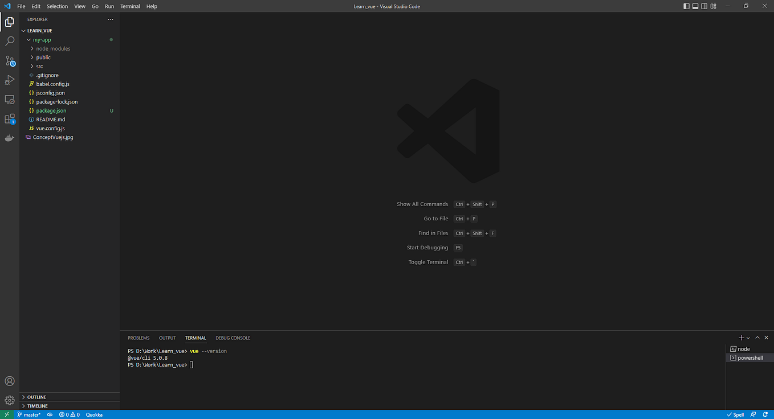Click the Accounts icon above the settings gear
The width and height of the screenshot is (774, 419).
tap(9, 381)
